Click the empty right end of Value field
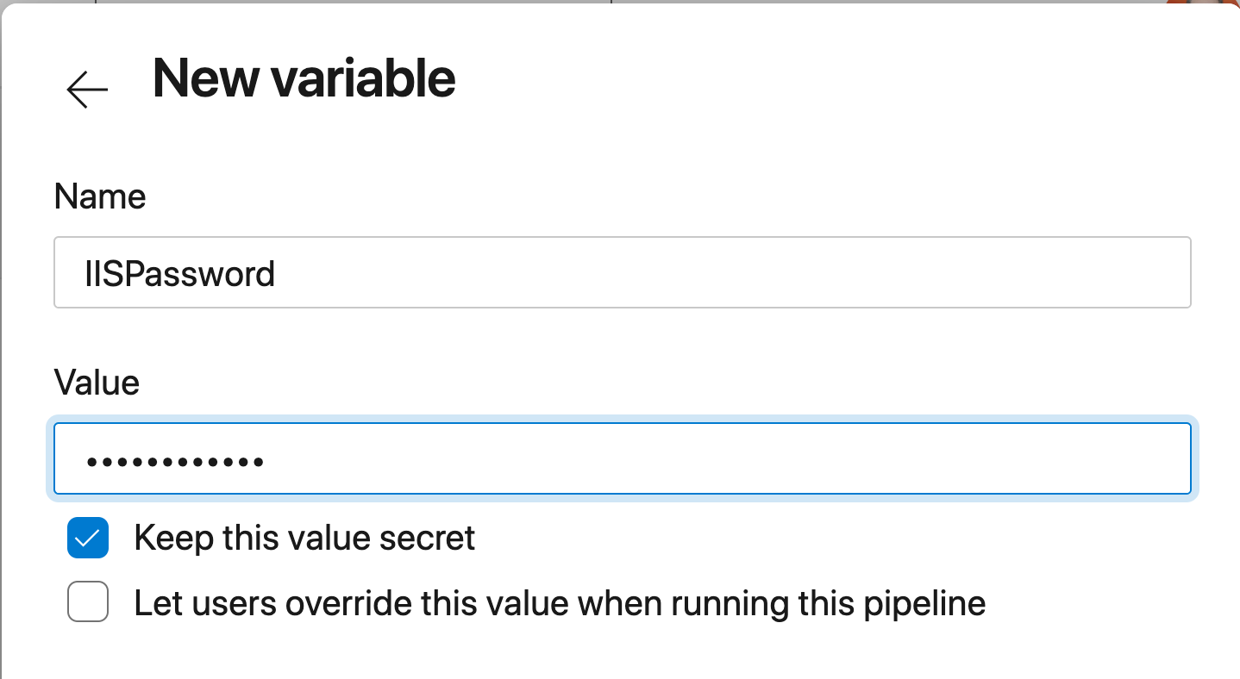The image size is (1240, 679). (x=1078, y=459)
